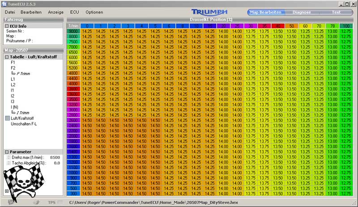This screenshot has width=358, height=207.
Task: Collapse the Parameter section
Action: click(x=7, y=152)
